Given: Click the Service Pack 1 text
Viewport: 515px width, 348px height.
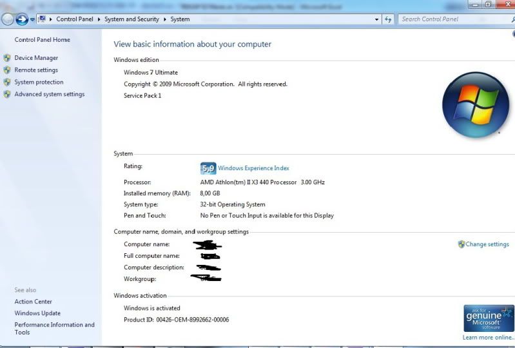Looking at the screenshot, I should coord(142,96).
